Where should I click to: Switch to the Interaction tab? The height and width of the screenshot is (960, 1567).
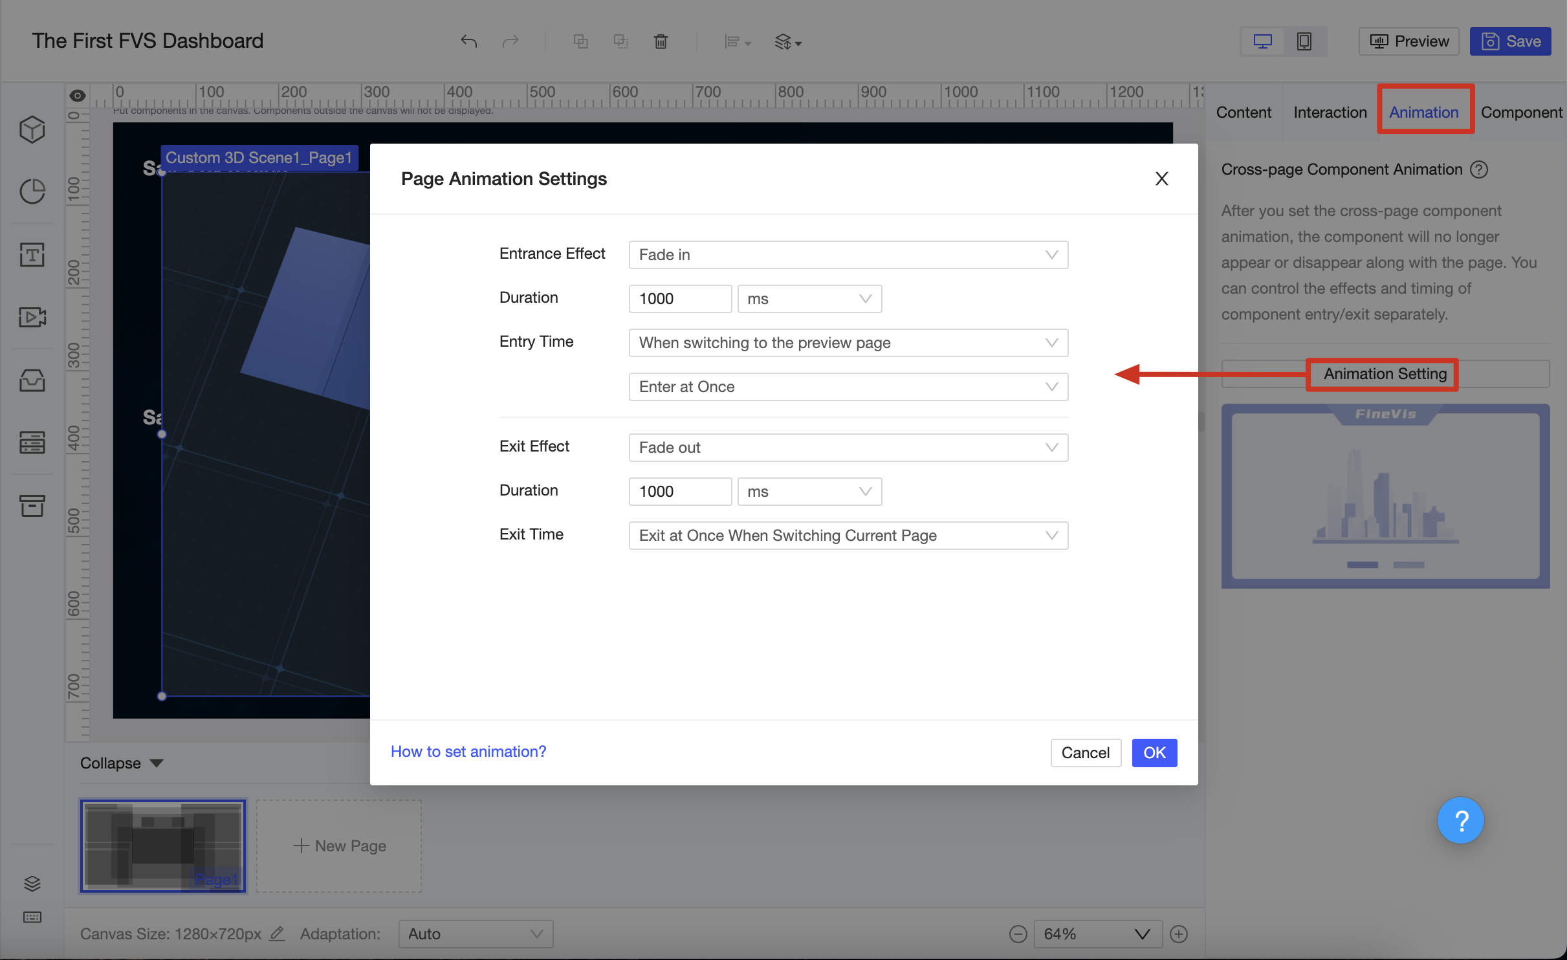pyautogui.click(x=1330, y=111)
